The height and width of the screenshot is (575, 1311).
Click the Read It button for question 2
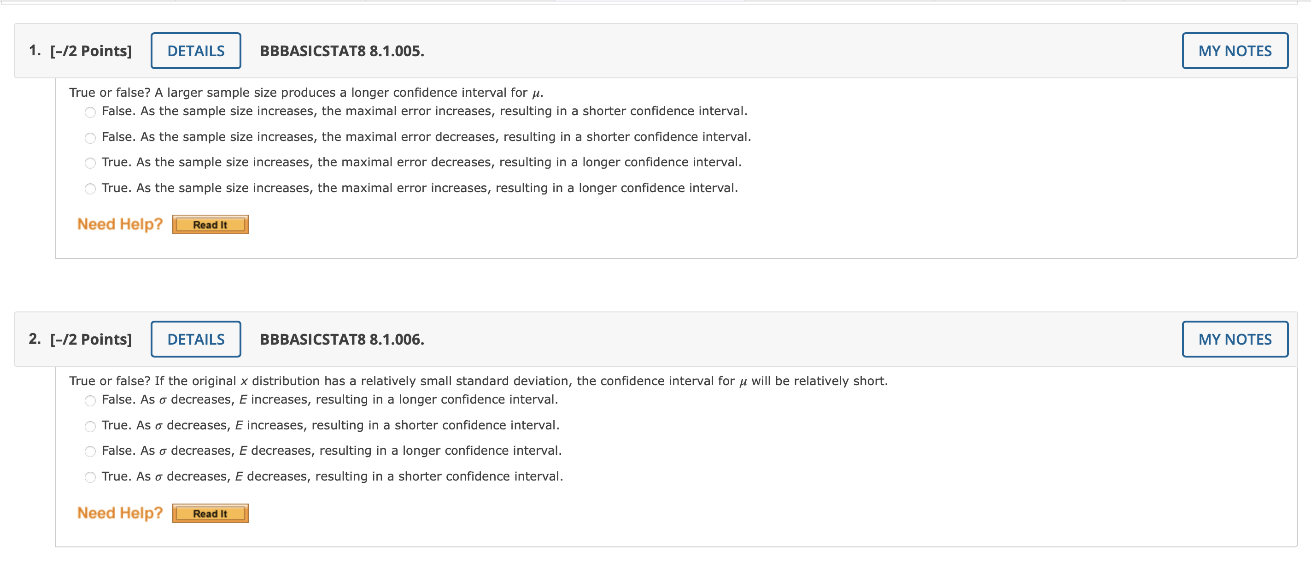[x=210, y=513]
